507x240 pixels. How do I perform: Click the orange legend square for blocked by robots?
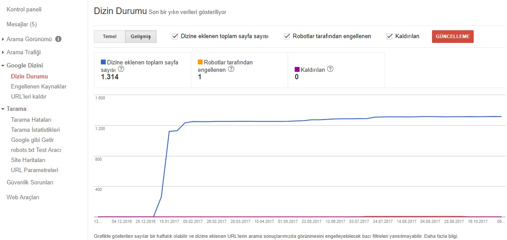click(200, 62)
